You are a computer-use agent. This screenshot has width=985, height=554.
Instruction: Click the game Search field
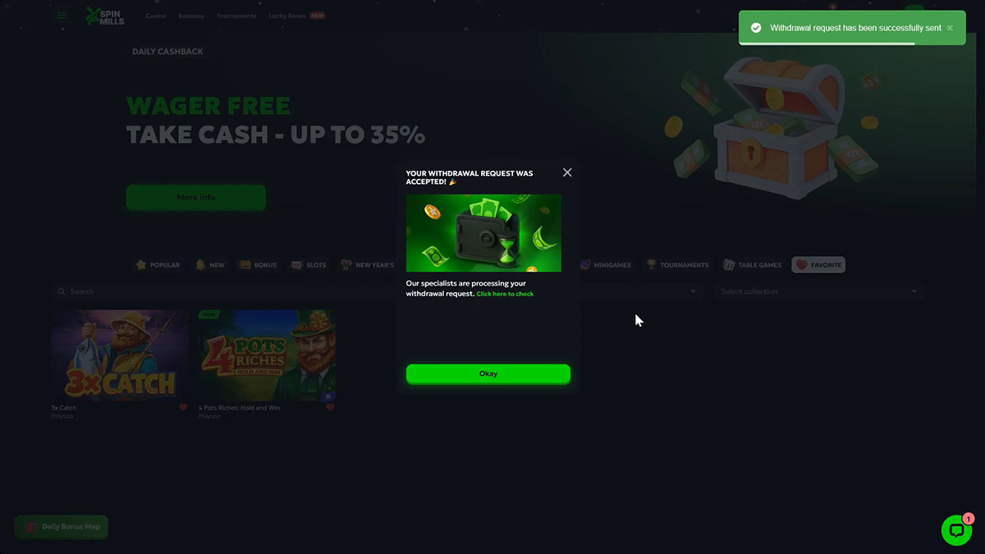coord(222,291)
